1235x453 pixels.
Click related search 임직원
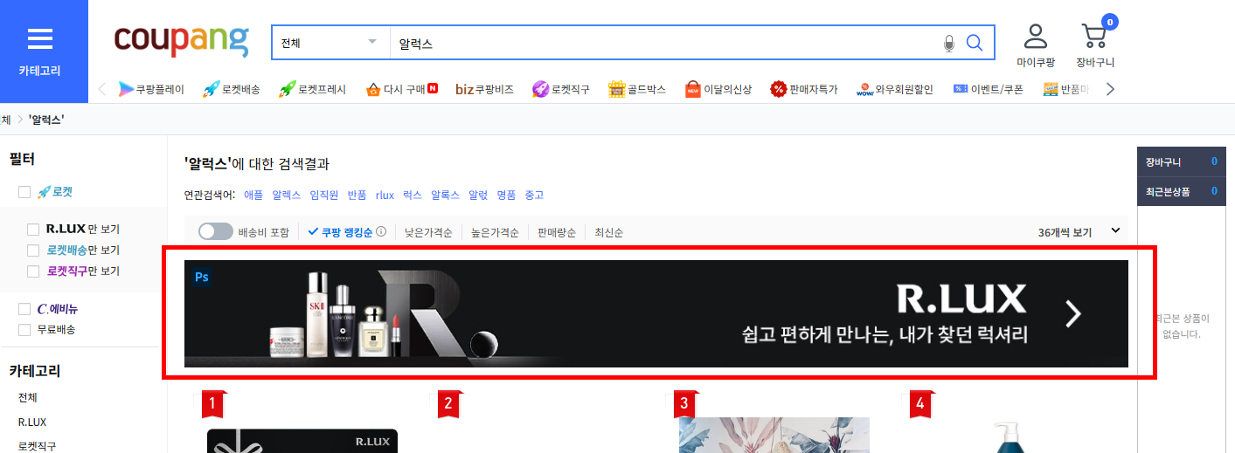pos(324,195)
